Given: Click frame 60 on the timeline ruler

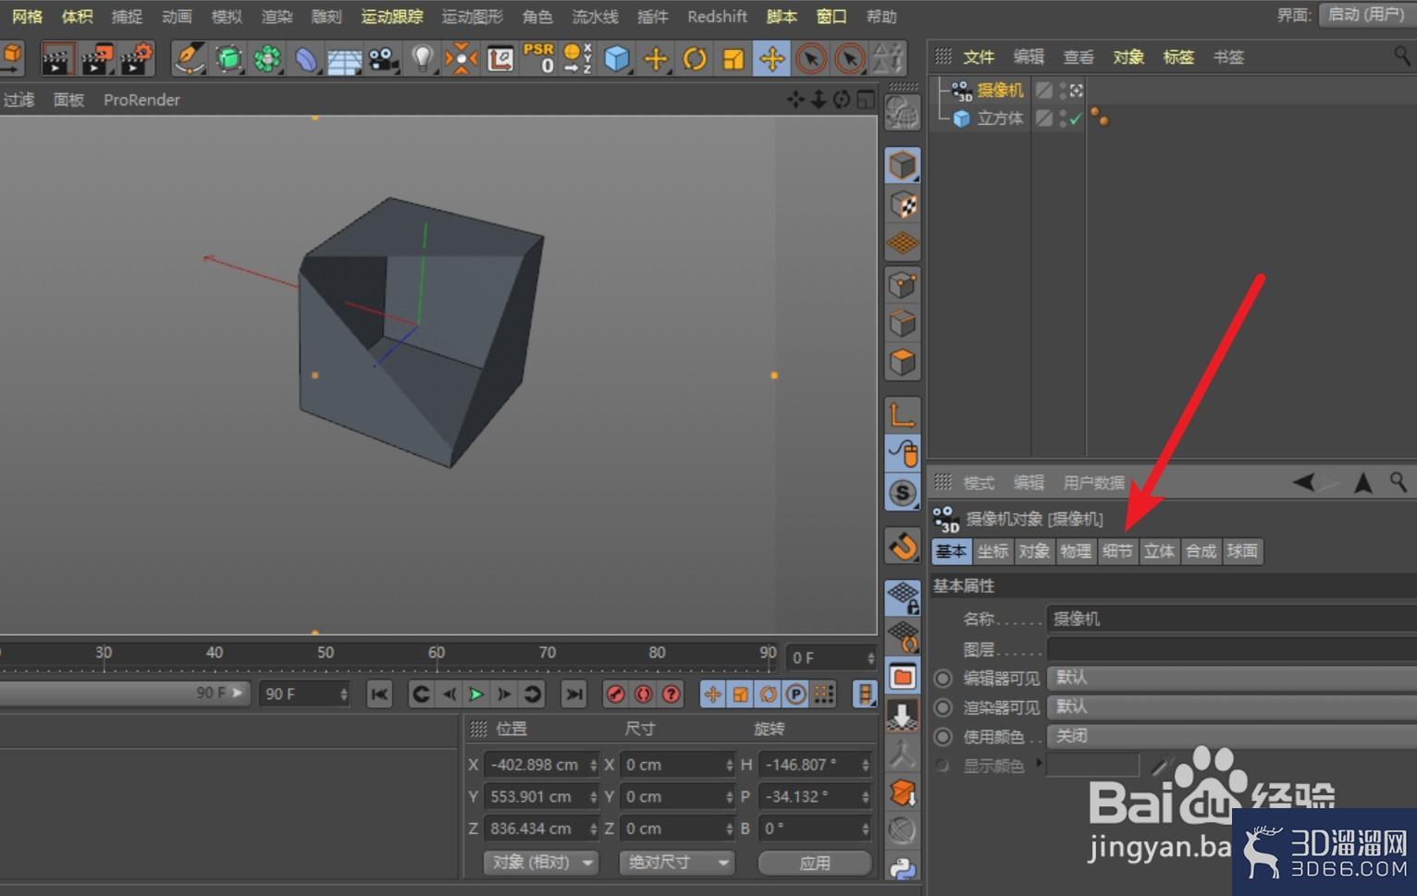Looking at the screenshot, I should [x=436, y=653].
